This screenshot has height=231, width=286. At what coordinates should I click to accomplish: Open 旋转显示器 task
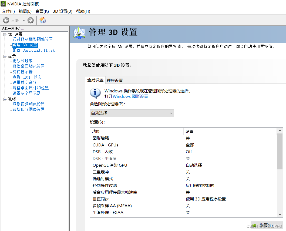click(x=23, y=72)
